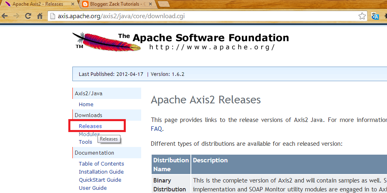Click the http://www.apache.org/ banner text
This screenshot has width=387, height=193.
[212, 47]
